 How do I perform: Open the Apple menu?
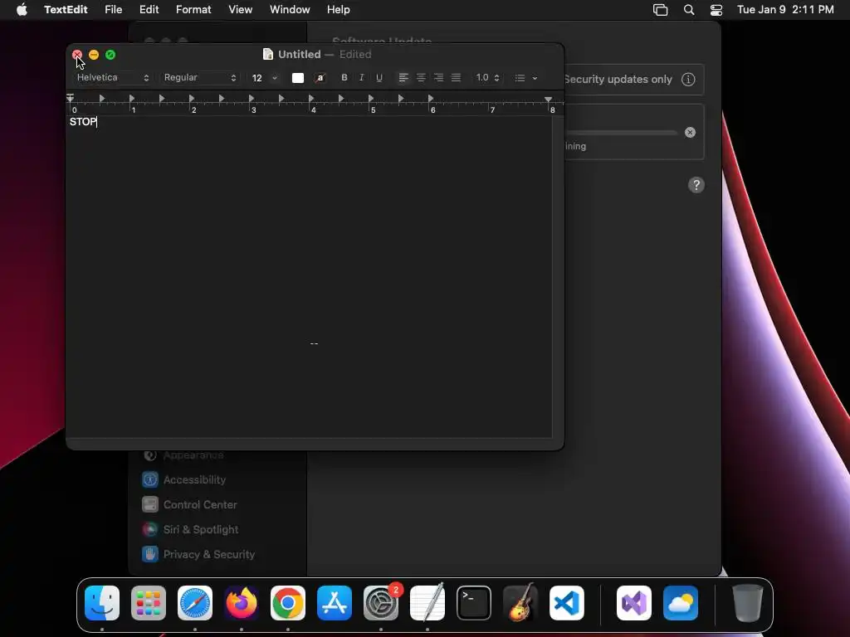[x=22, y=10]
